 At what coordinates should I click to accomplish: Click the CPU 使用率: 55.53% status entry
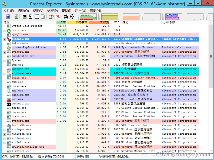18,157
